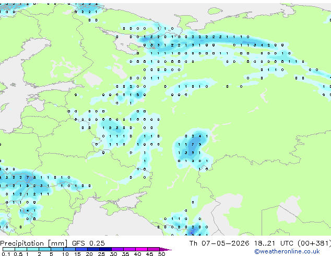Click the arrow tip beyond 50 mm
Viewport: 331px width, 256px height.
coord(165,249)
